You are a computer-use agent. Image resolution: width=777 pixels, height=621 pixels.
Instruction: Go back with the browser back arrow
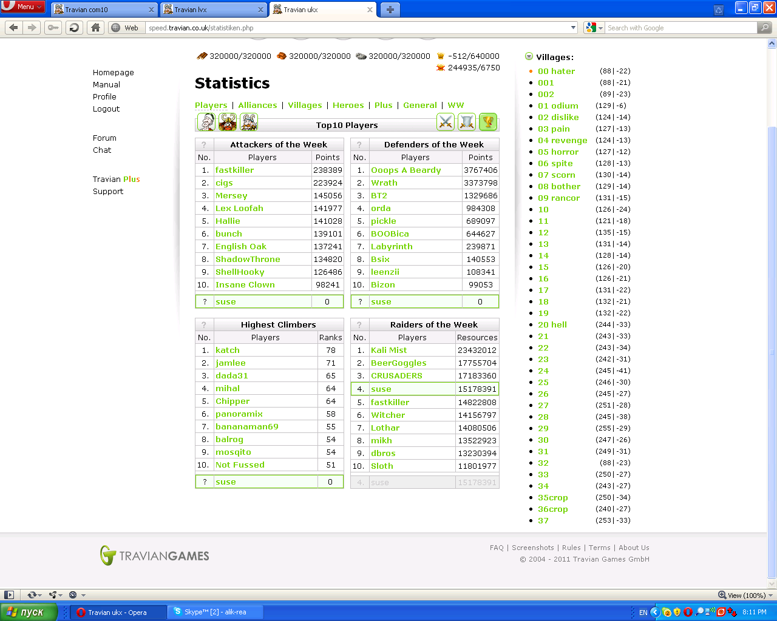point(14,27)
